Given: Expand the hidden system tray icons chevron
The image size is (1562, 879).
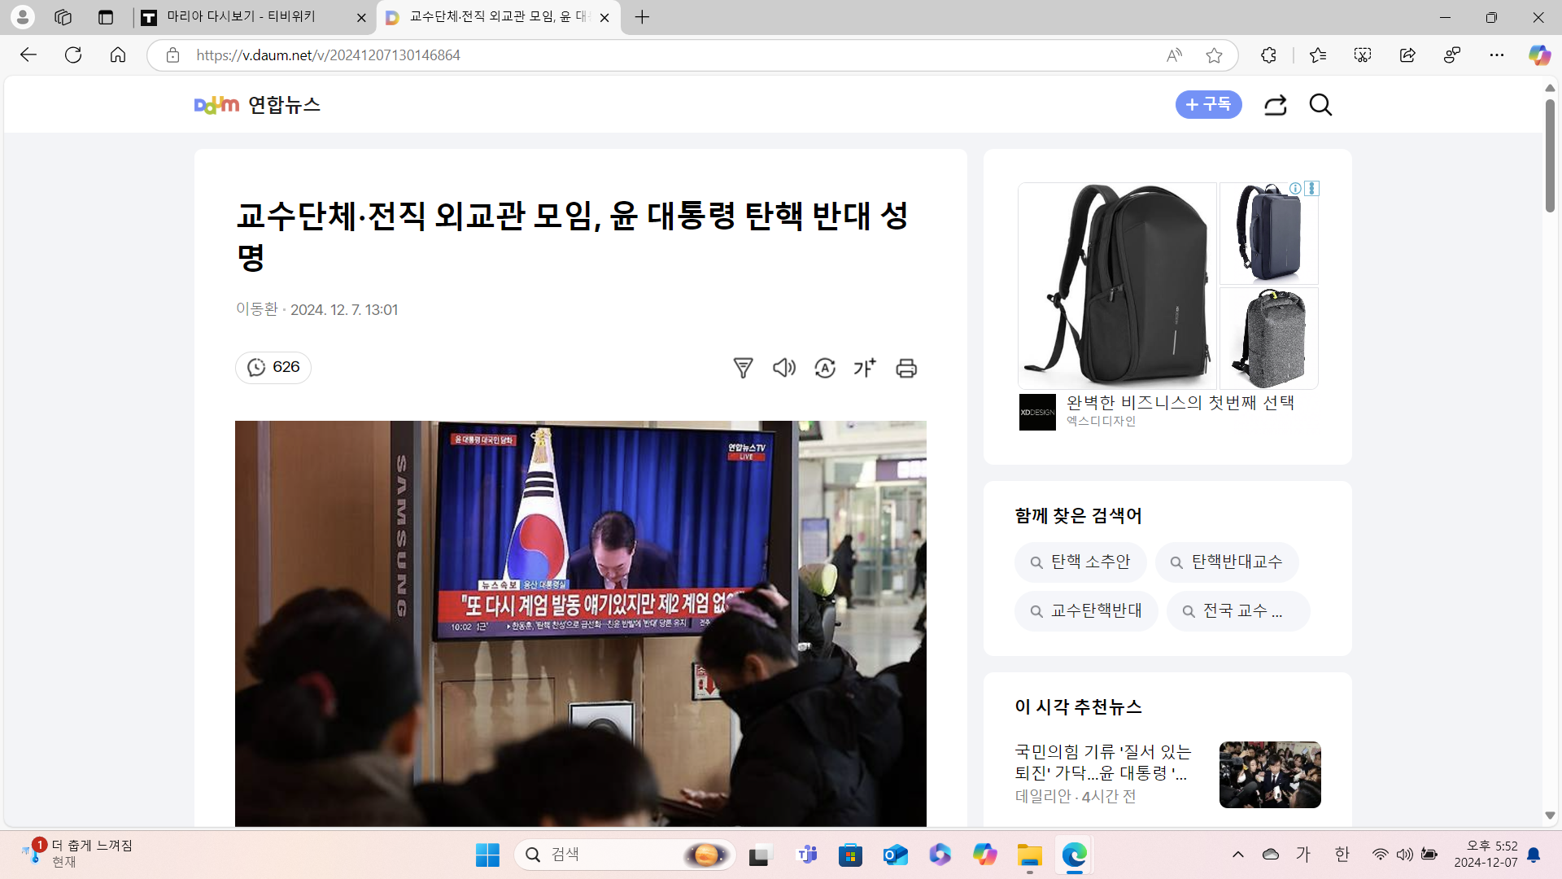Looking at the screenshot, I should point(1238,854).
